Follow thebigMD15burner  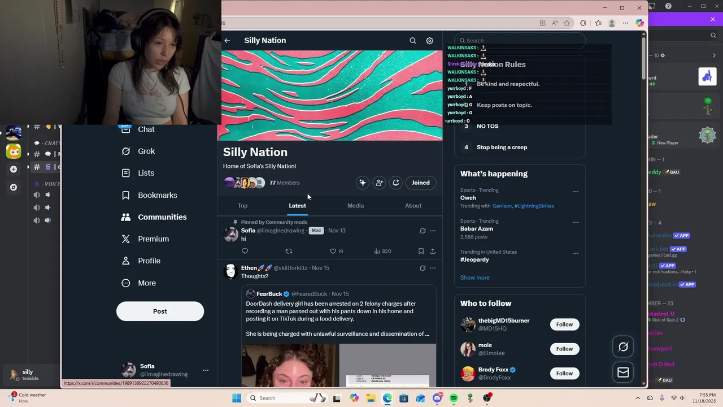[x=564, y=324]
